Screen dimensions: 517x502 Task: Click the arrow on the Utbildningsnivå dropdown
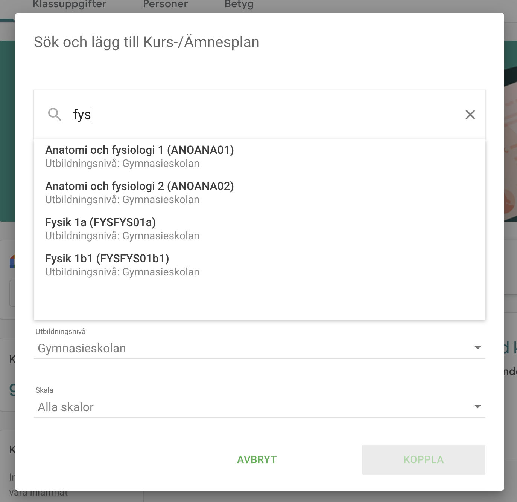pyautogui.click(x=477, y=347)
